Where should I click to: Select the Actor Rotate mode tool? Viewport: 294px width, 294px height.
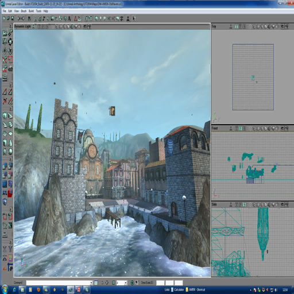tap(10, 41)
